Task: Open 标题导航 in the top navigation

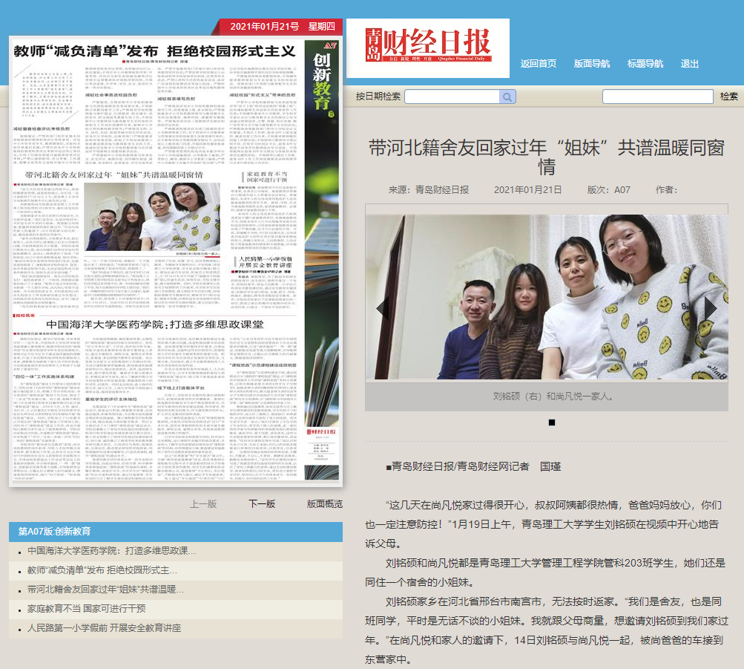Action: point(645,64)
